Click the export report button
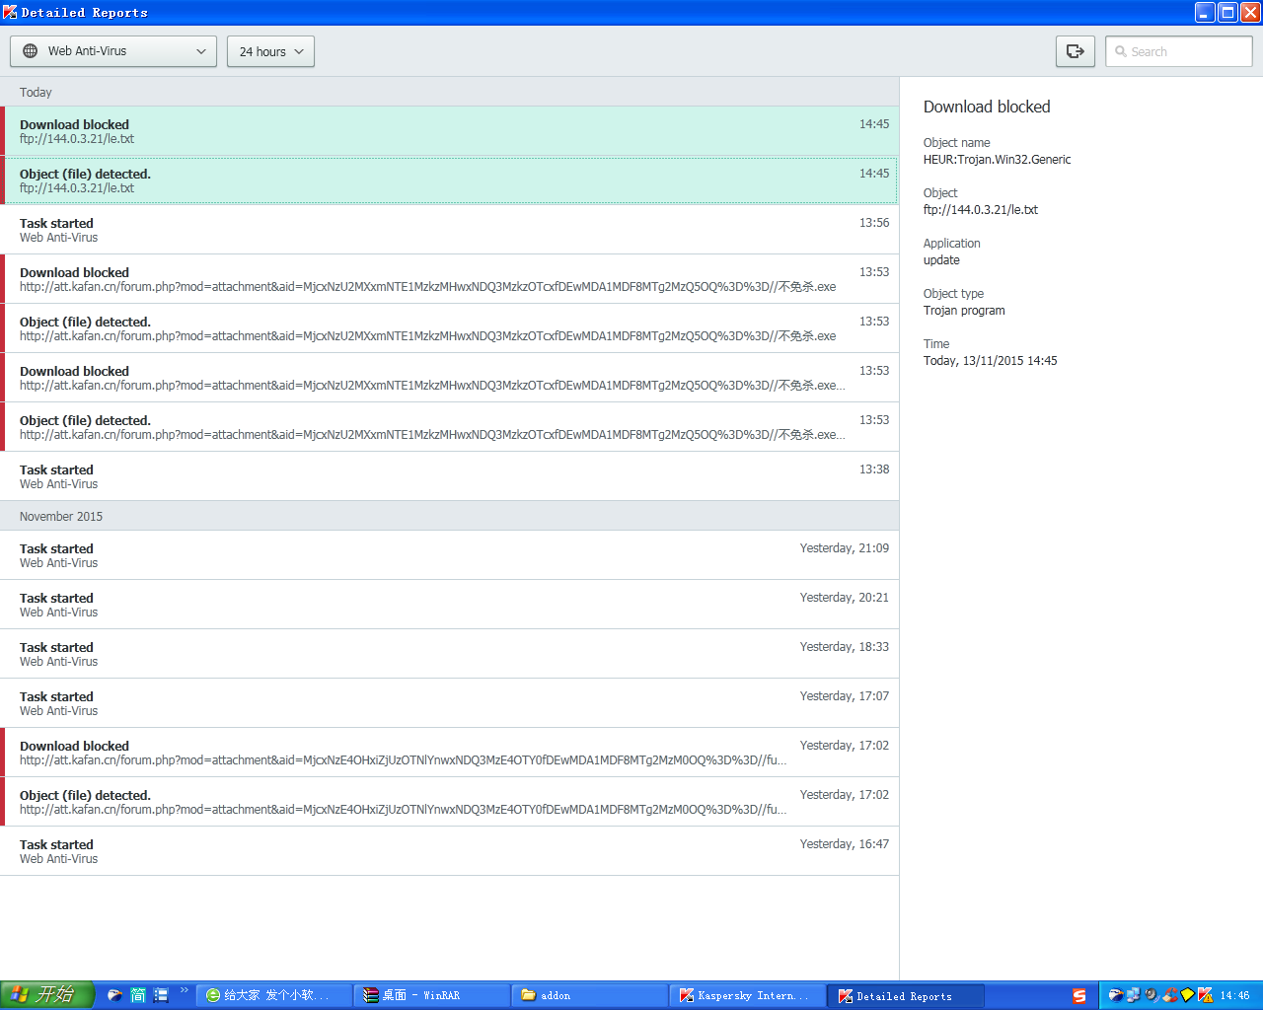 1076,51
